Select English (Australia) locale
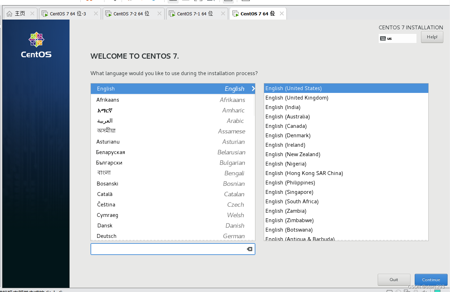450x292 pixels. [x=346, y=117]
